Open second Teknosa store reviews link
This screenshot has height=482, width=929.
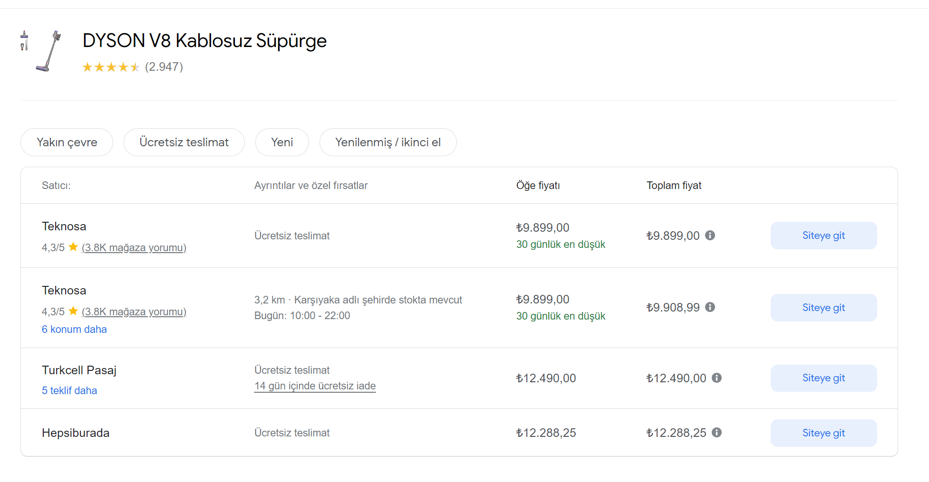134,312
